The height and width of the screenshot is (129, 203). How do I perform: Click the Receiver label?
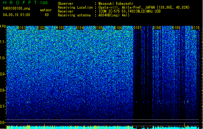(66, 11)
